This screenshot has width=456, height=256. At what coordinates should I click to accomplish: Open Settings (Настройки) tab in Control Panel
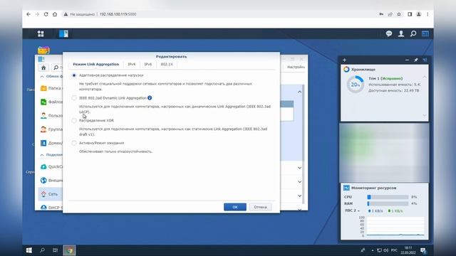pos(296,67)
